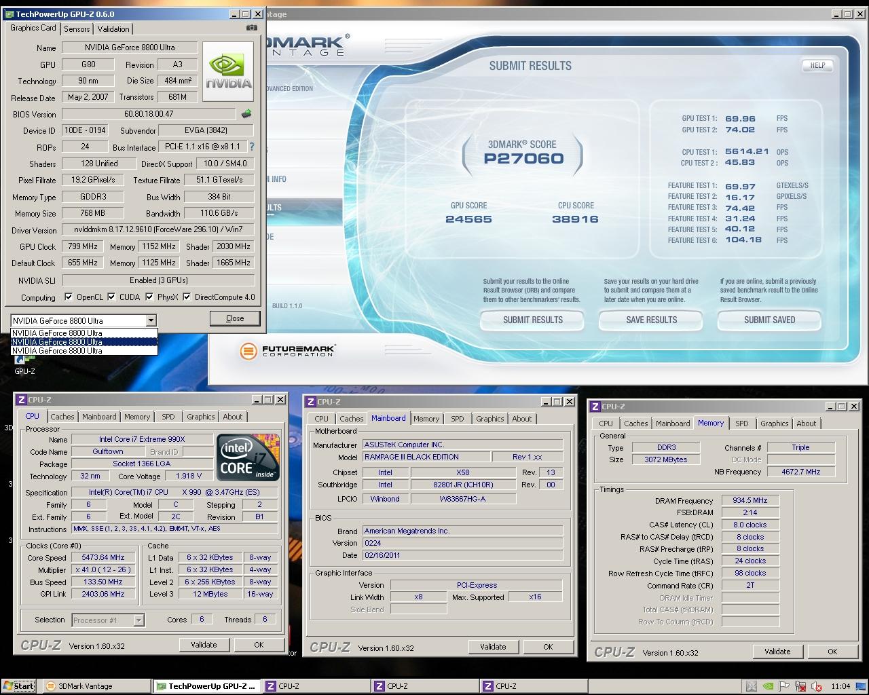Switch to 3DMark Vantage in the taskbar

pos(96,686)
